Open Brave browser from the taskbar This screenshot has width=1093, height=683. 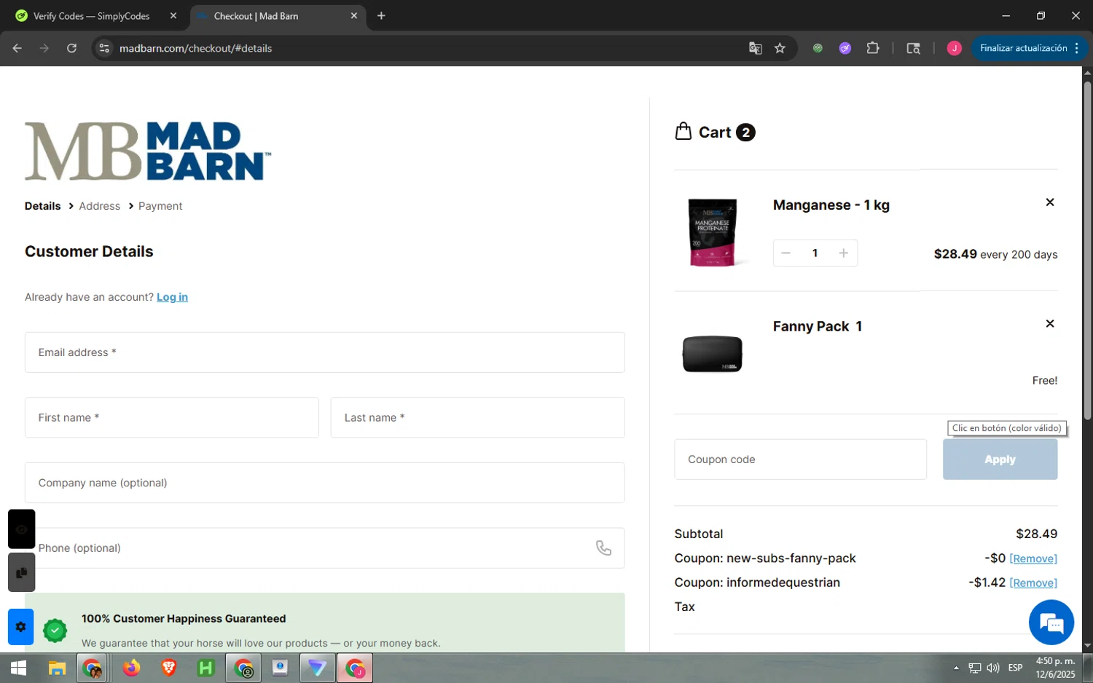click(168, 668)
